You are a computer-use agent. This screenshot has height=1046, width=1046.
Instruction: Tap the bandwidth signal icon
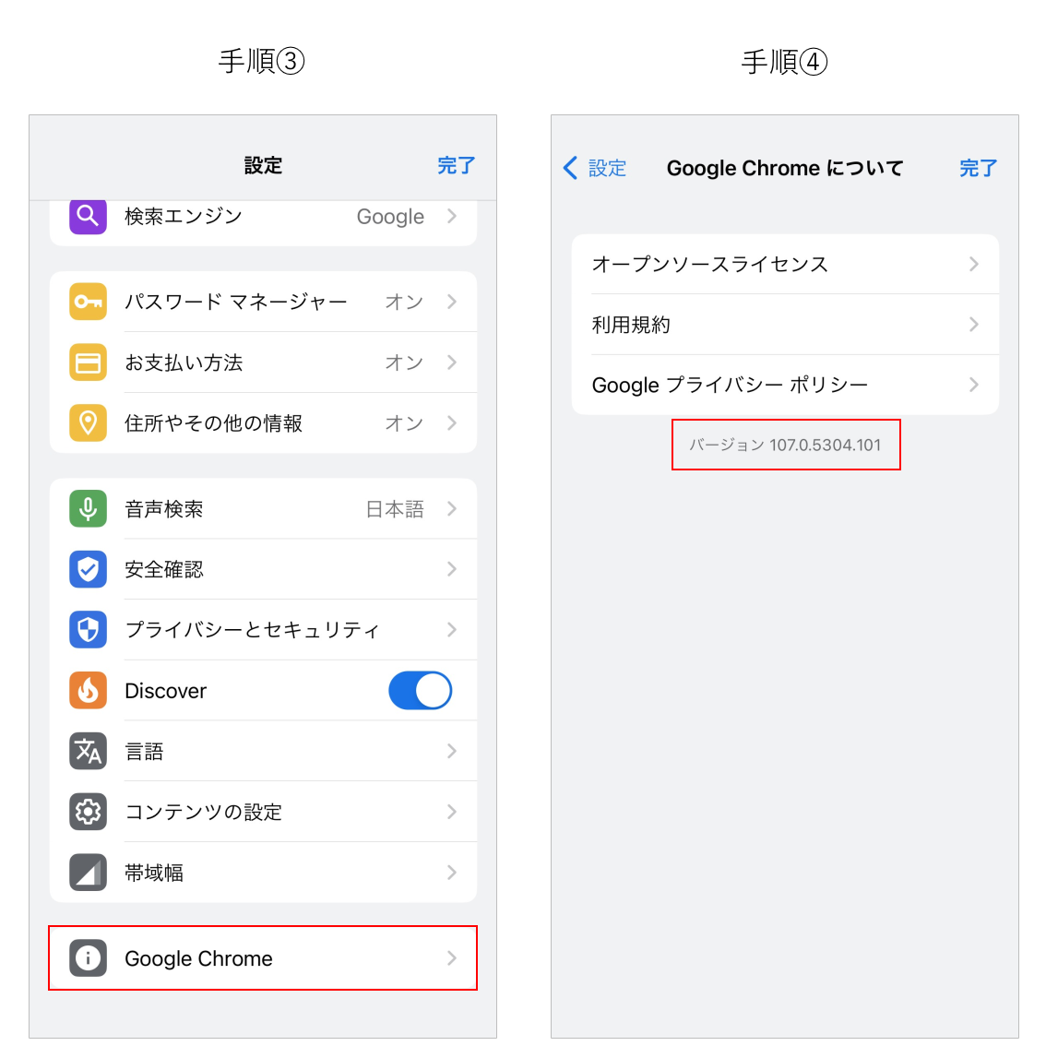[x=88, y=873]
